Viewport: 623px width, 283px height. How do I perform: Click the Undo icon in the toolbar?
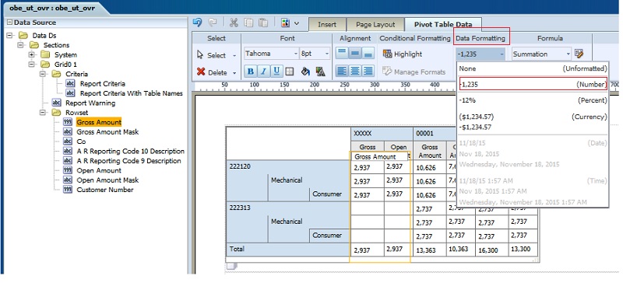point(198,23)
